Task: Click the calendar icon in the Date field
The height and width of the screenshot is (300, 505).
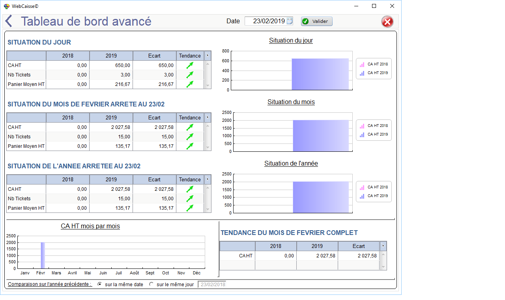Action: pyautogui.click(x=289, y=21)
